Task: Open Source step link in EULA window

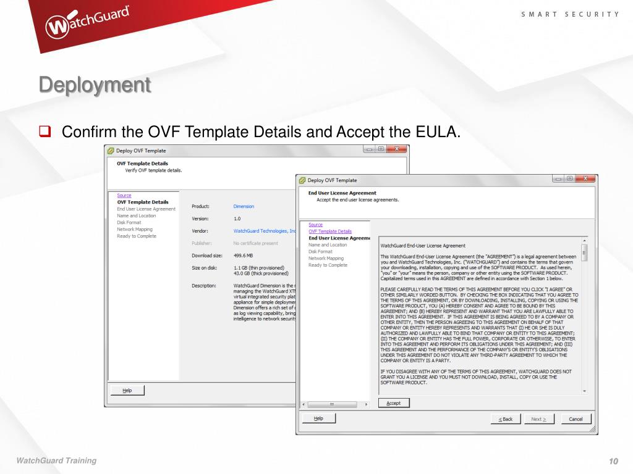Action: point(316,225)
